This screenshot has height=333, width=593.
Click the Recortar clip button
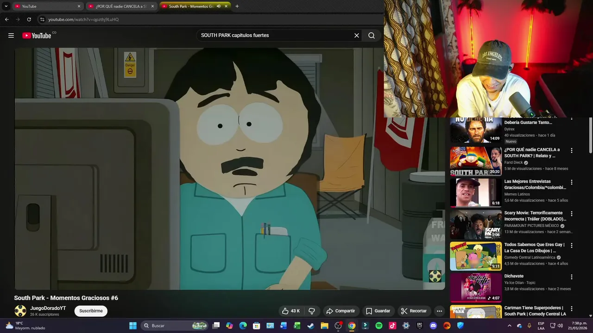pyautogui.click(x=414, y=311)
